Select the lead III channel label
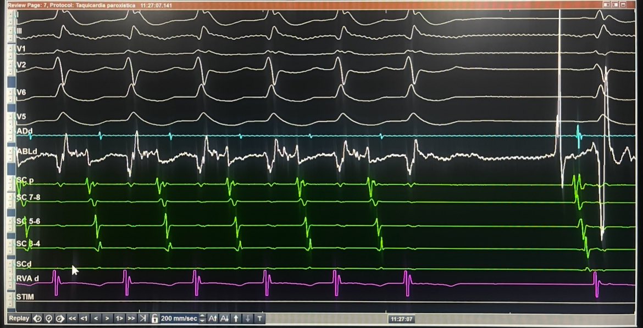This screenshot has width=643, height=328. [x=19, y=31]
